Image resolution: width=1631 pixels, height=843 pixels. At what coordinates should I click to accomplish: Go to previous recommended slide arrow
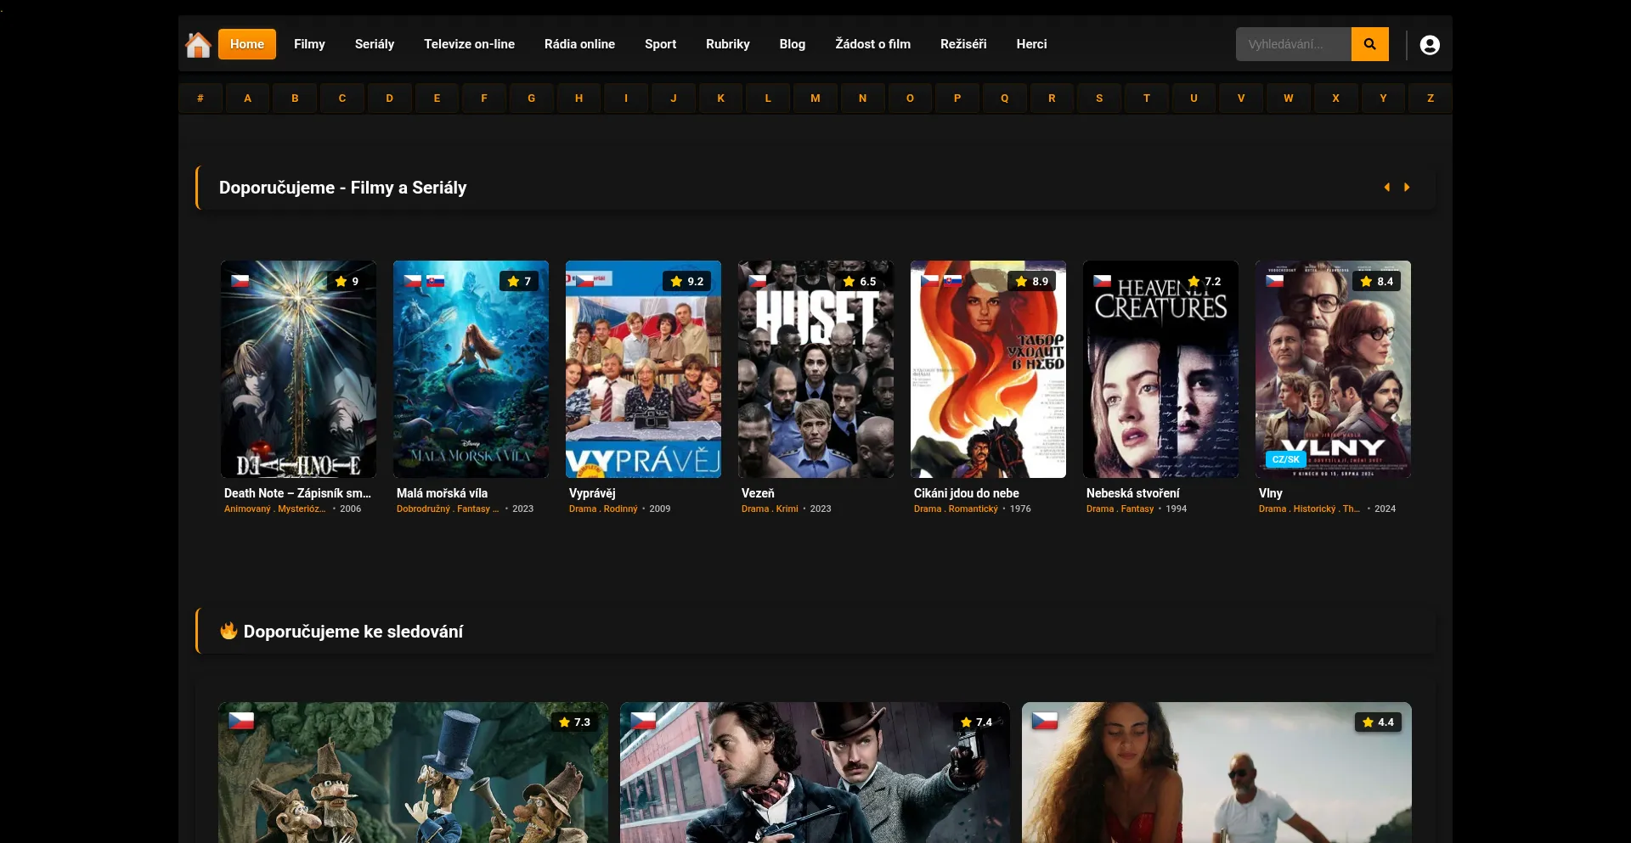tap(1387, 187)
